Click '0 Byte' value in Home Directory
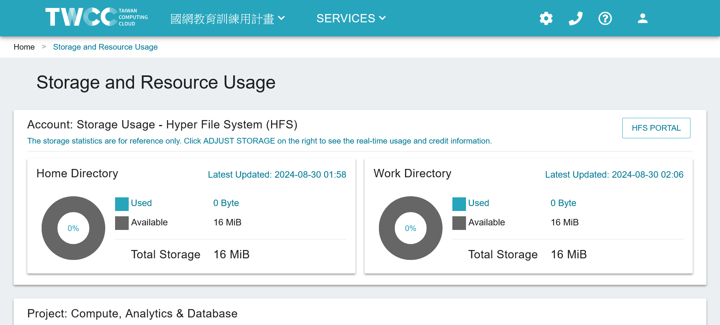Image resolution: width=720 pixels, height=325 pixels. pos(226,203)
